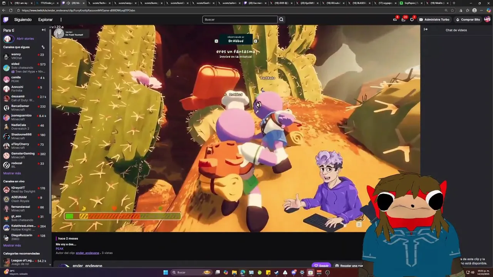Image resolution: width=493 pixels, height=277 pixels.
Task: Collapse the Chat de videos panel
Action: (426, 29)
